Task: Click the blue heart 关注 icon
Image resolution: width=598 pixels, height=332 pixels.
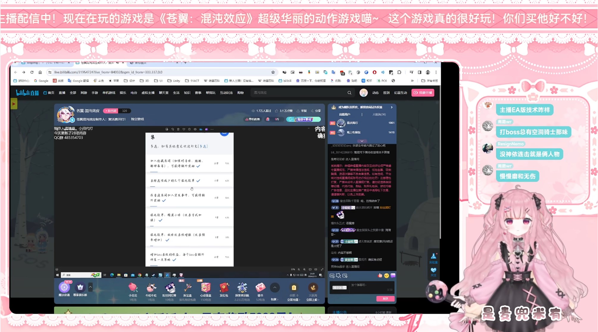Action: pyautogui.click(x=433, y=270)
